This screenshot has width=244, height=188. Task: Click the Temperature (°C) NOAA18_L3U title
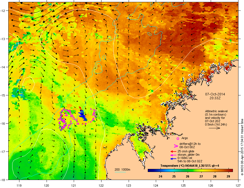[190, 166]
